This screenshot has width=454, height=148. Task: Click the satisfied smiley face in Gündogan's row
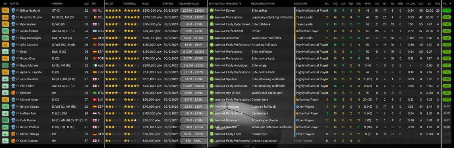pyautogui.click(x=211, y=38)
